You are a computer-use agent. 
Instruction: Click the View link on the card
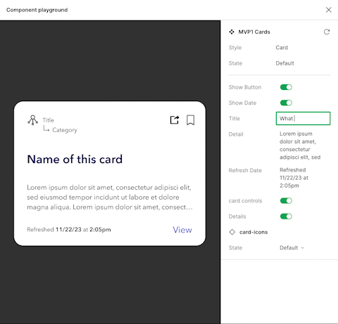tap(182, 230)
